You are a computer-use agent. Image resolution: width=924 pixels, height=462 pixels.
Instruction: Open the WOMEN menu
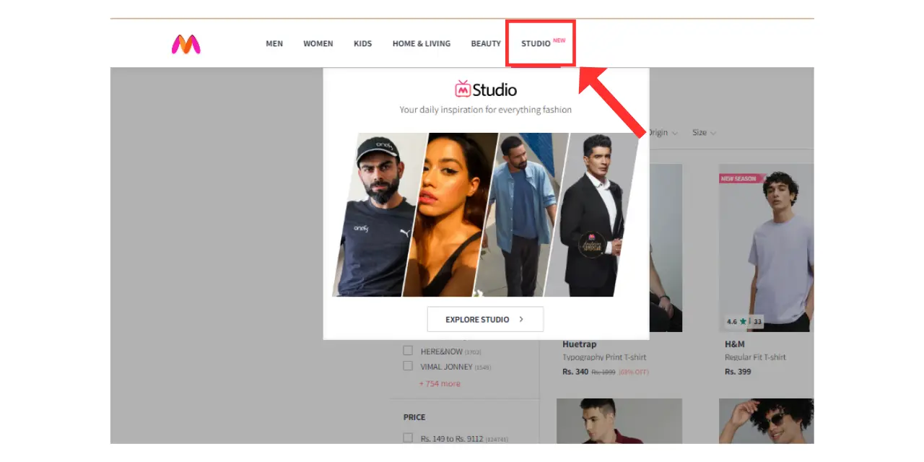point(318,44)
